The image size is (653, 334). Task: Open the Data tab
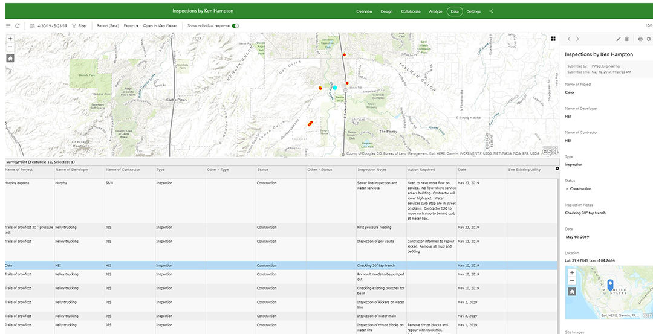tap(454, 11)
